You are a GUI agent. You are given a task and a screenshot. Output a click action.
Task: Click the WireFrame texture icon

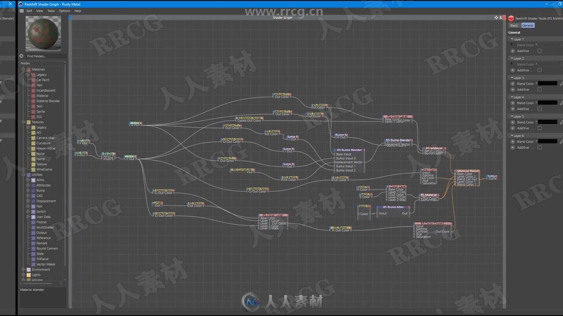[x=33, y=169]
